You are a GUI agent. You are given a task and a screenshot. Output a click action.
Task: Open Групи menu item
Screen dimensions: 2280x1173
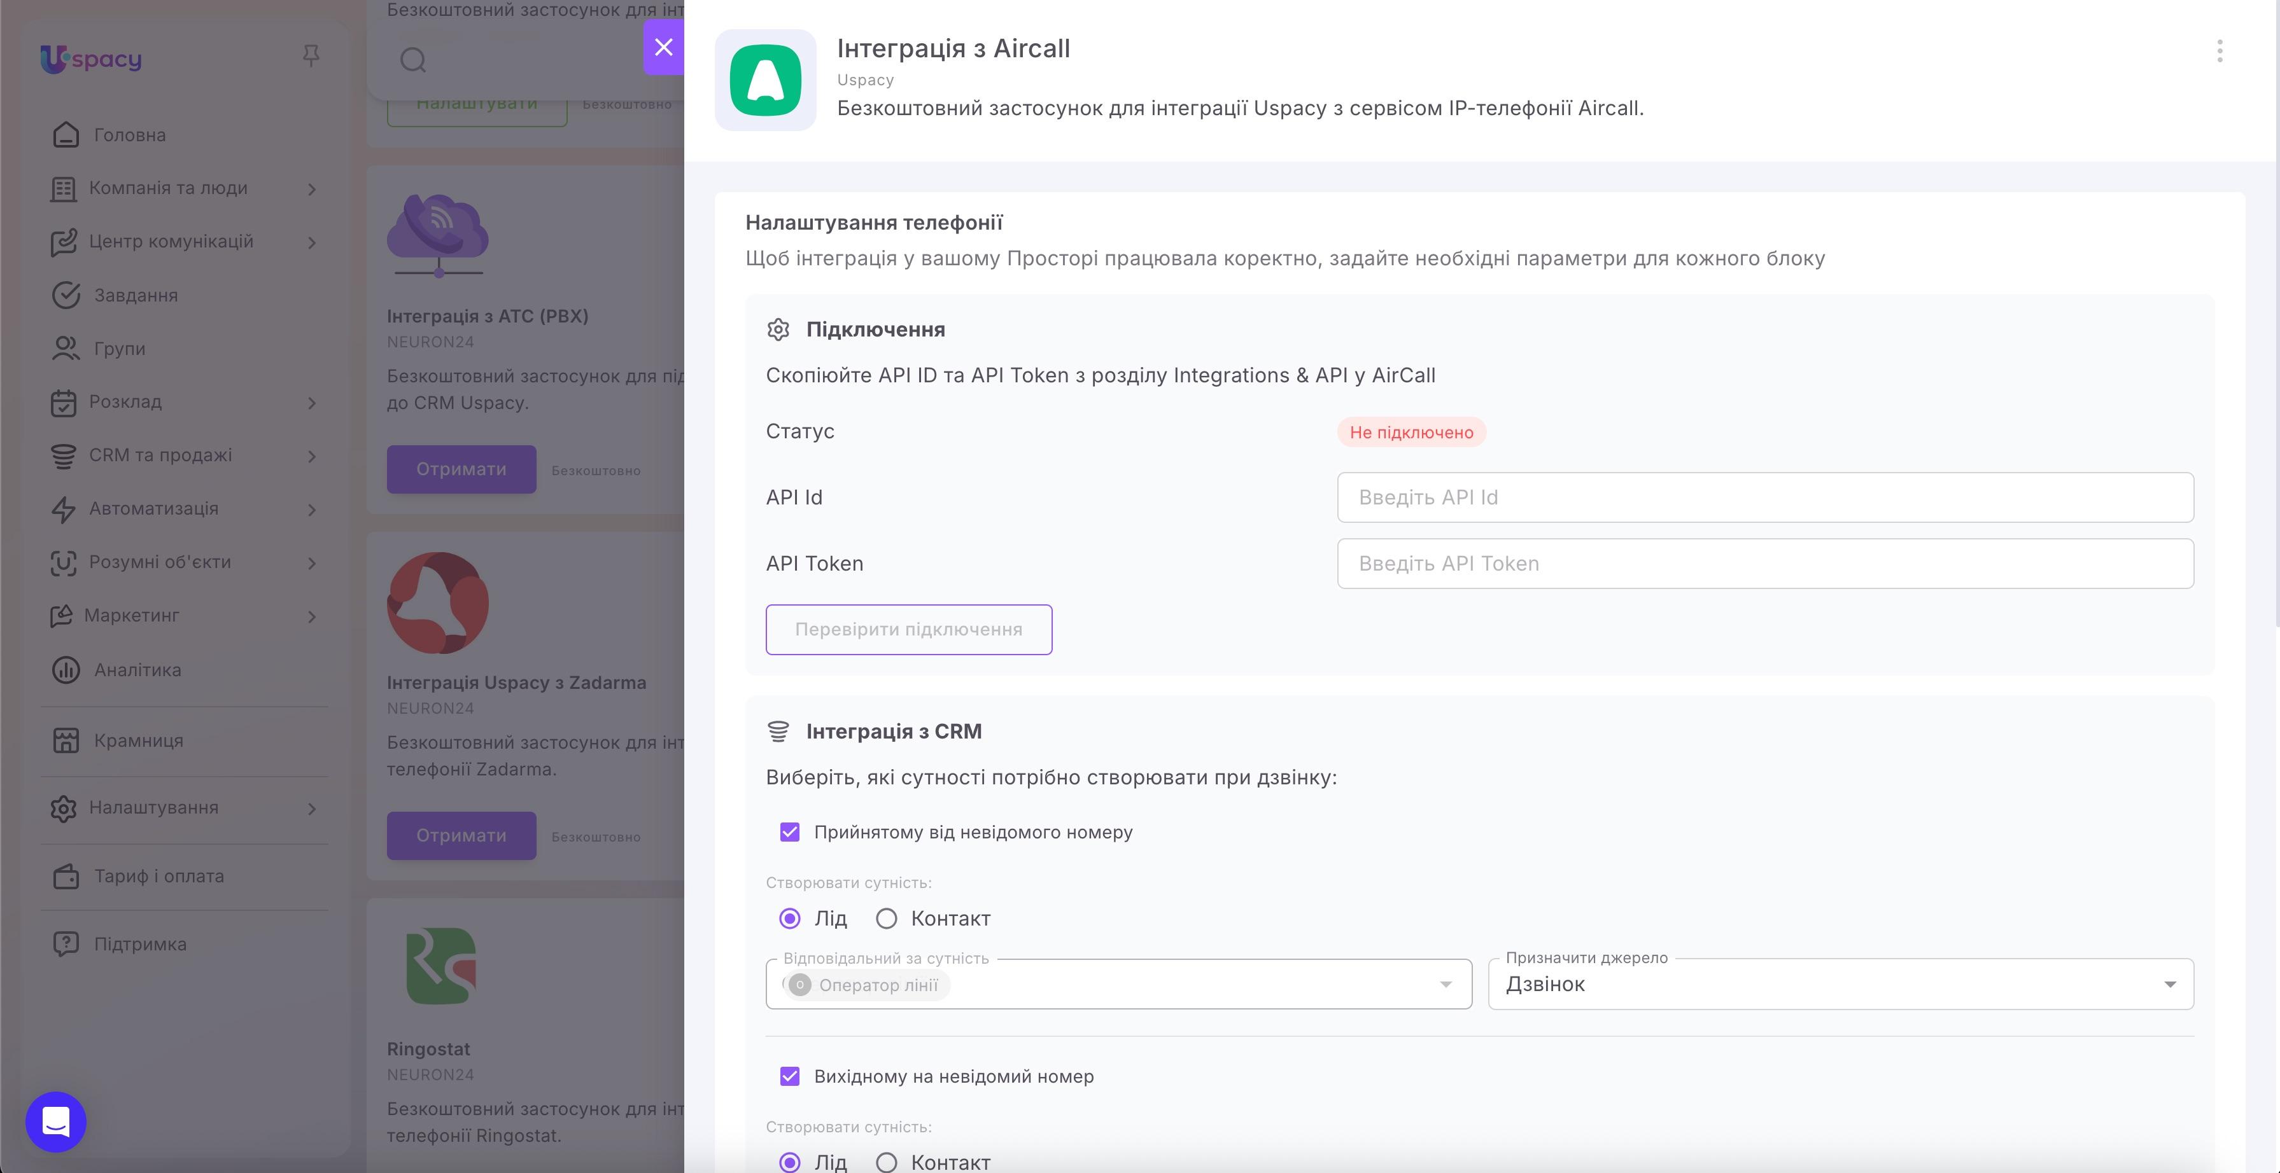[120, 349]
